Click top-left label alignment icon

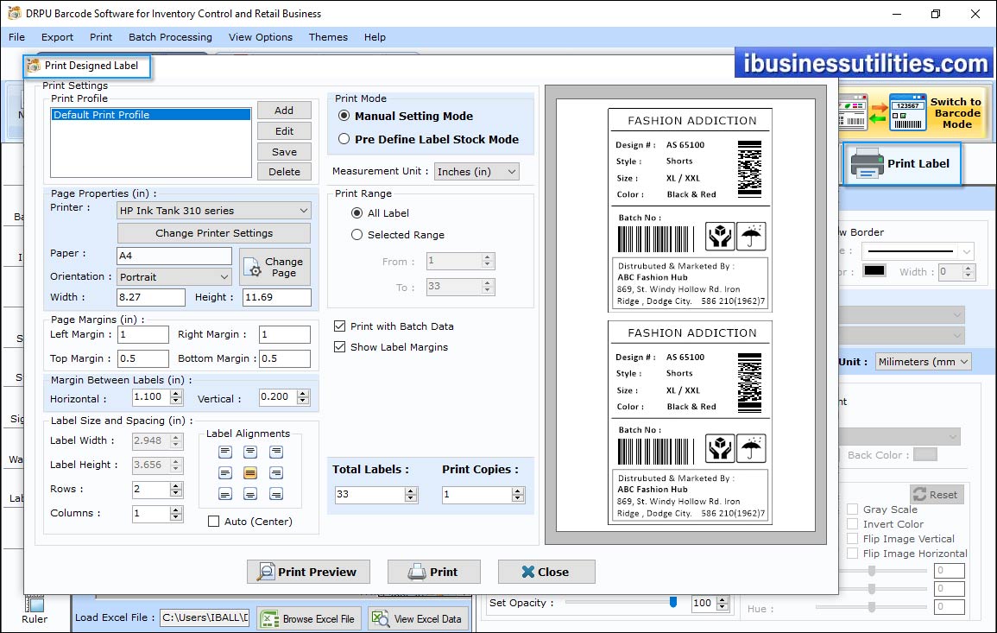click(x=225, y=453)
